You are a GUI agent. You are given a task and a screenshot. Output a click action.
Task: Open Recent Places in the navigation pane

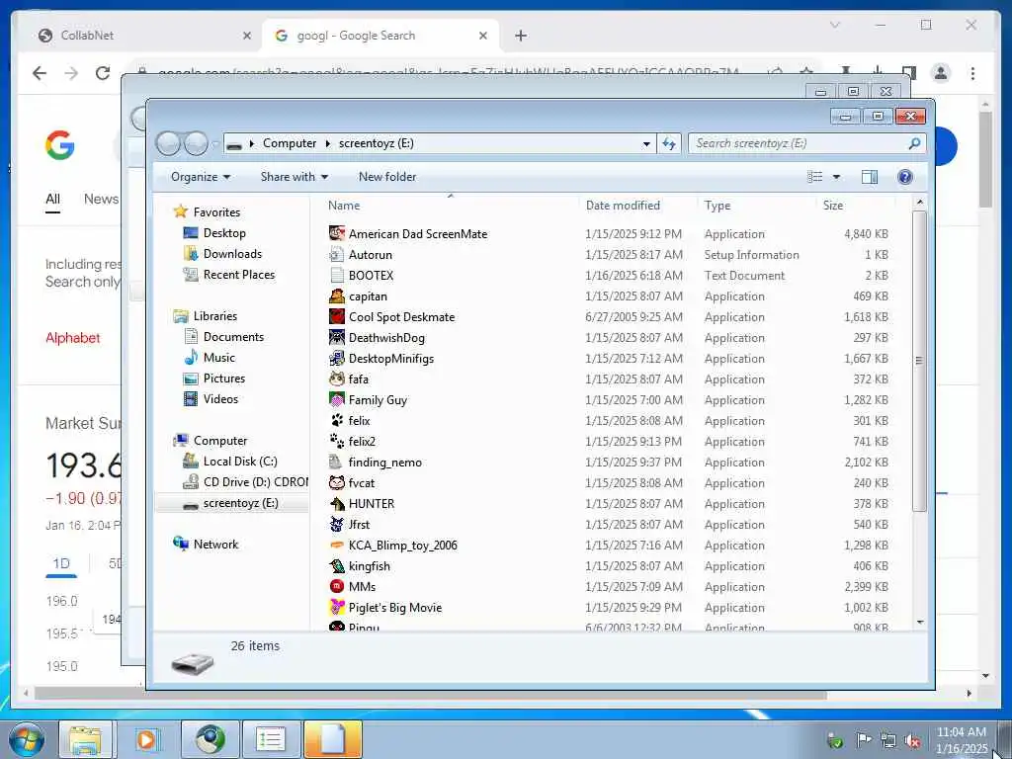pos(239,275)
